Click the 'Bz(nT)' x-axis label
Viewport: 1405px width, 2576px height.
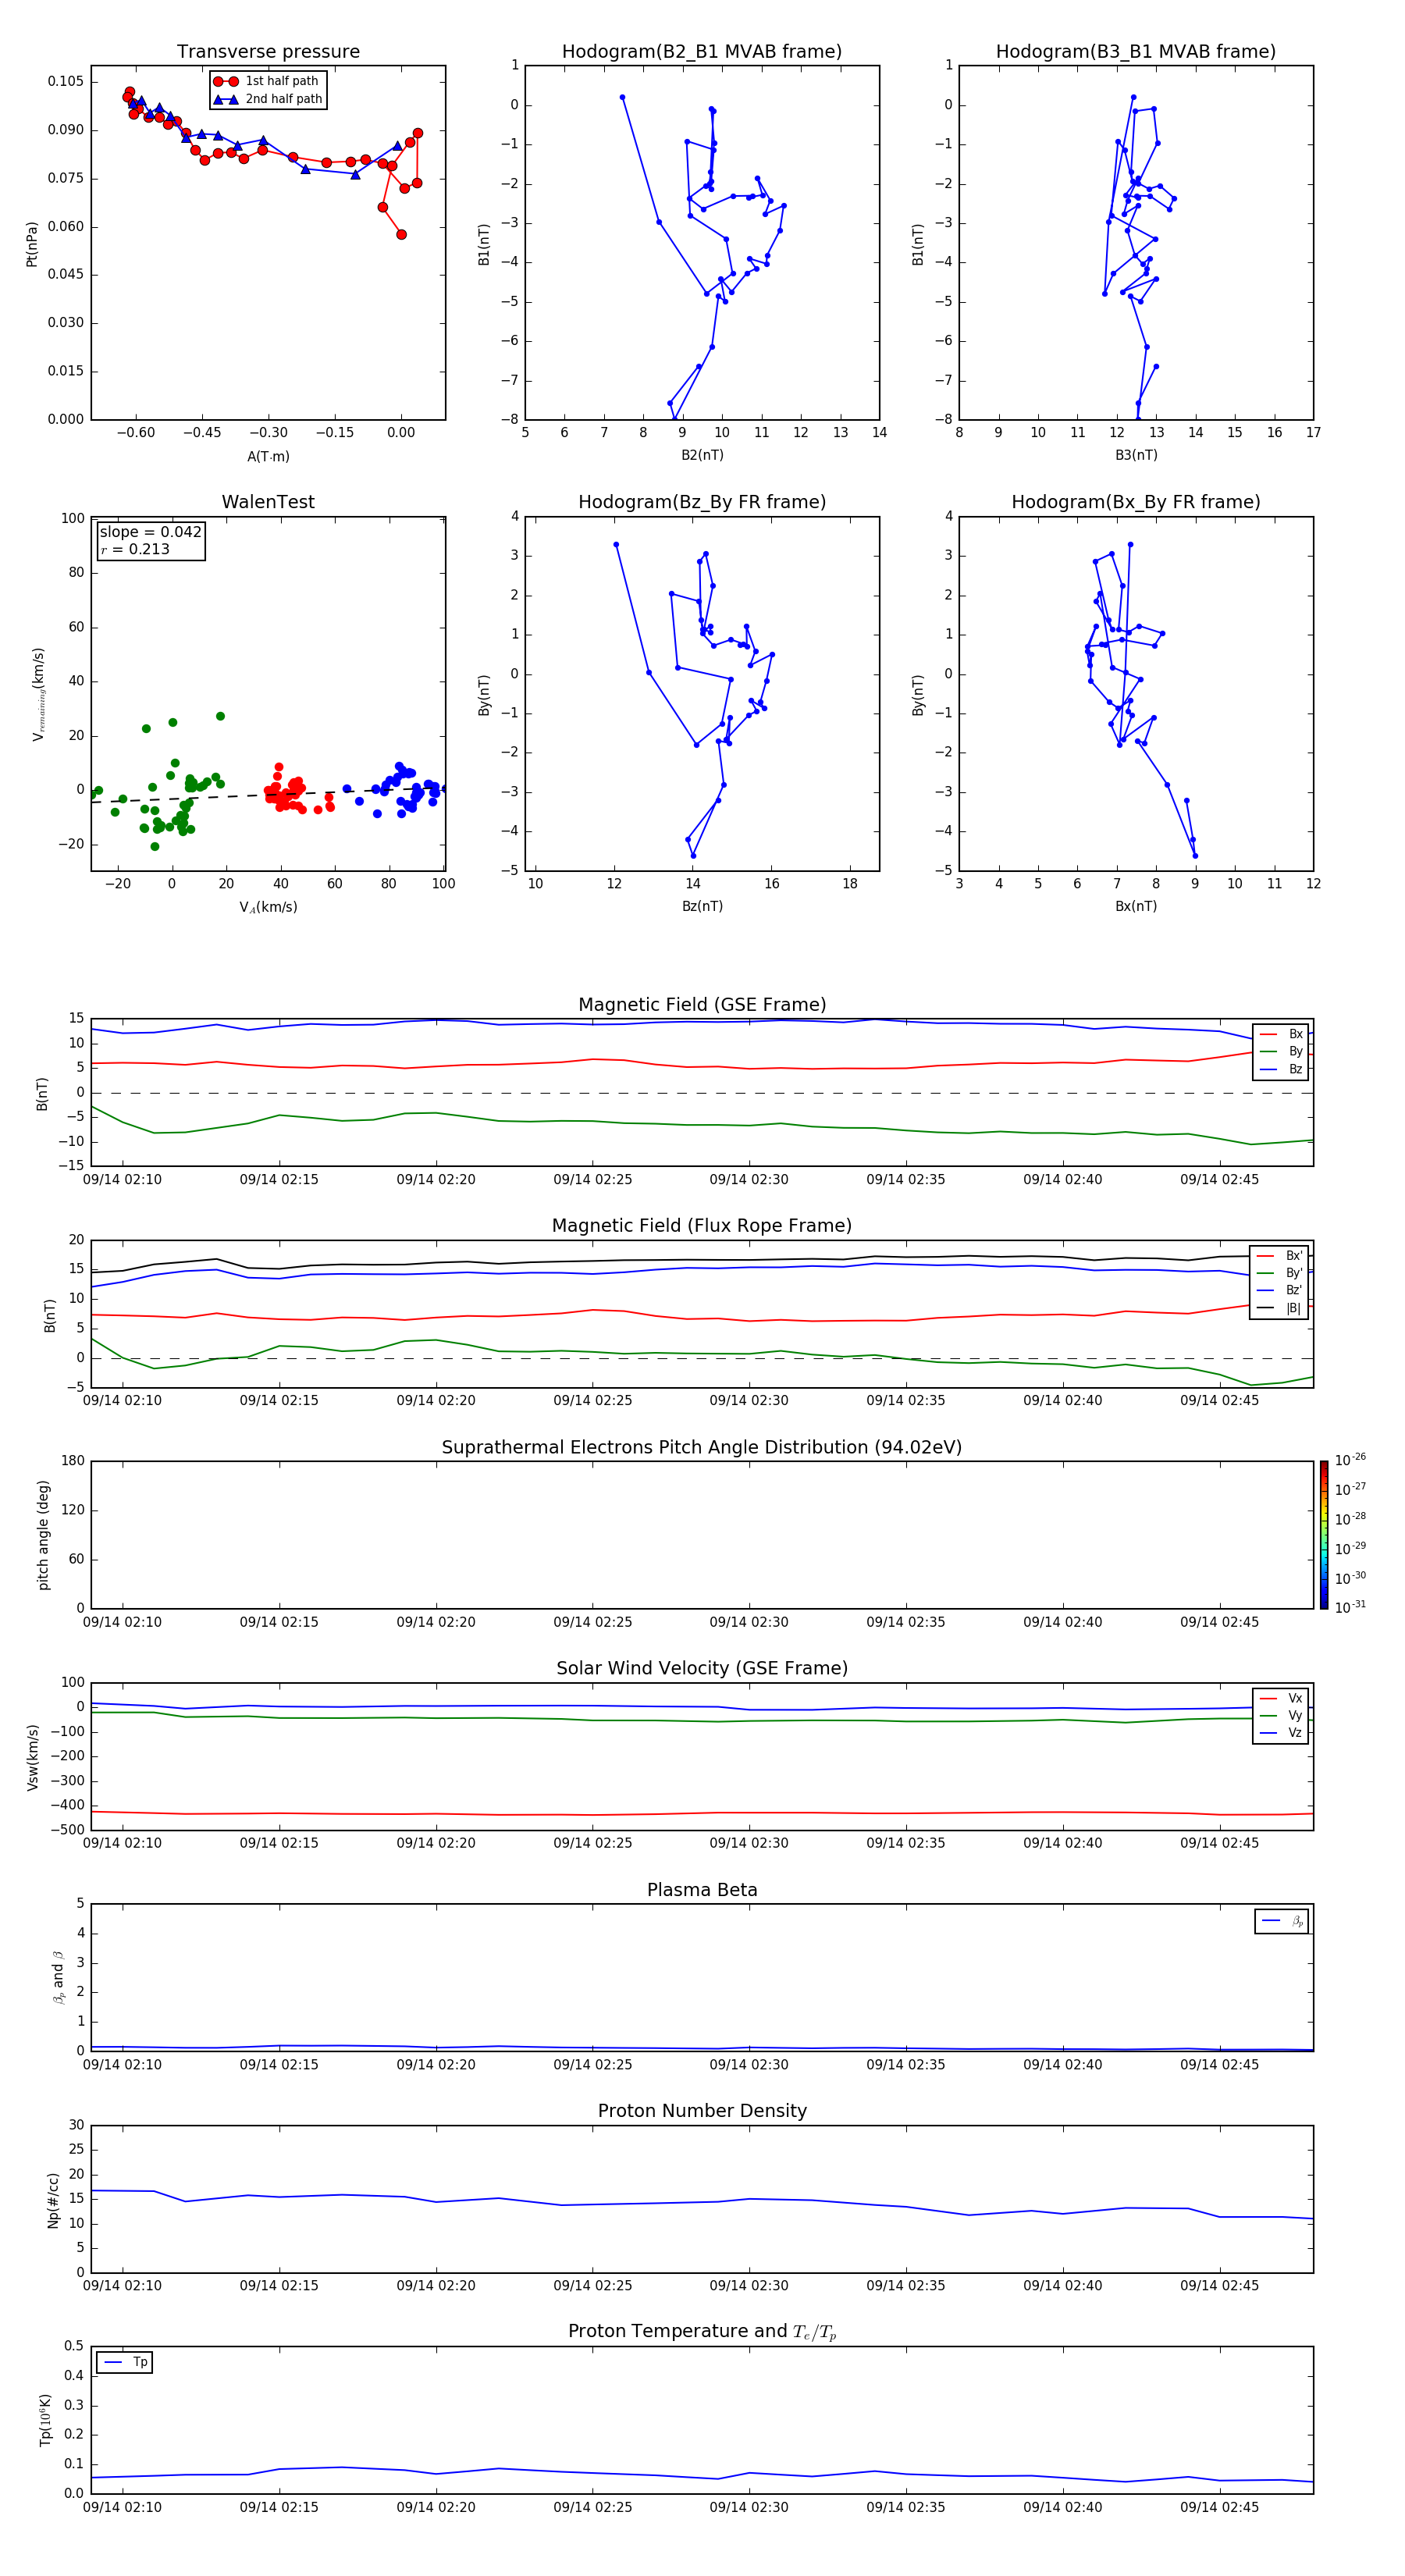point(702,906)
